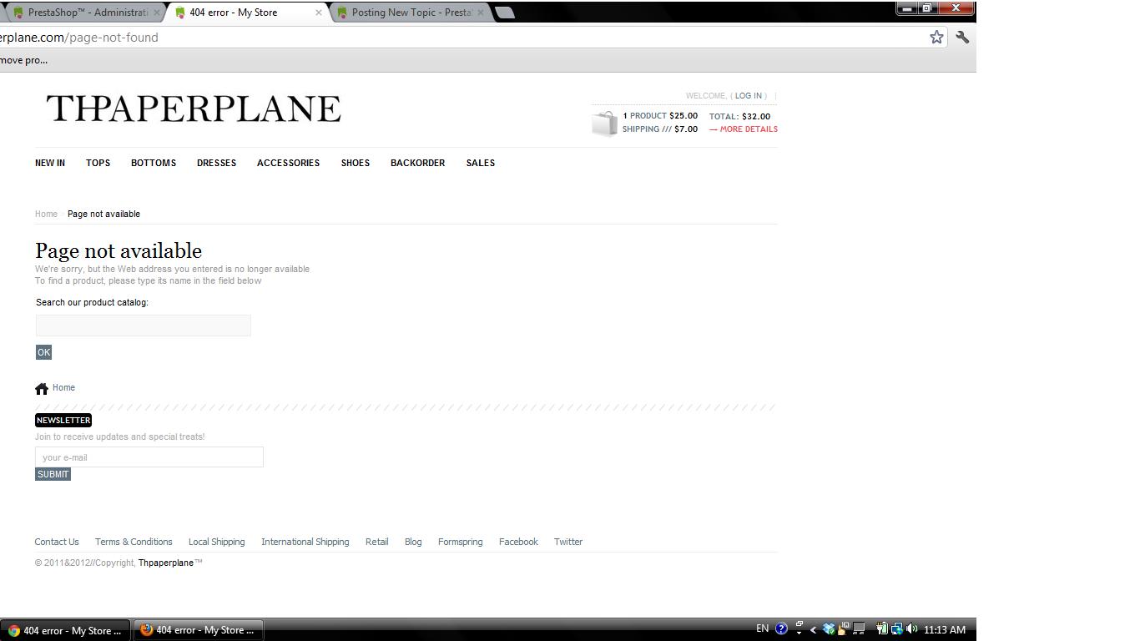Click the 'move pro...' bookmark bar item
The width and height of the screenshot is (1140, 641).
[x=24, y=60]
